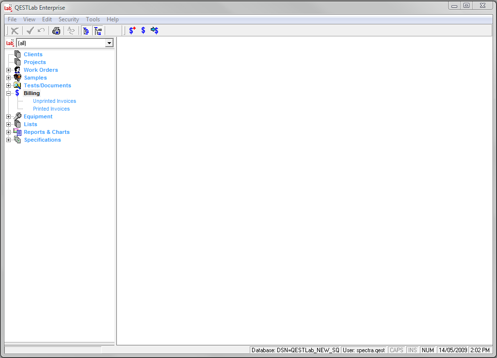This screenshot has width=497, height=358.
Task: Toggle the LAB tree view toolbar button
Action: point(98,31)
